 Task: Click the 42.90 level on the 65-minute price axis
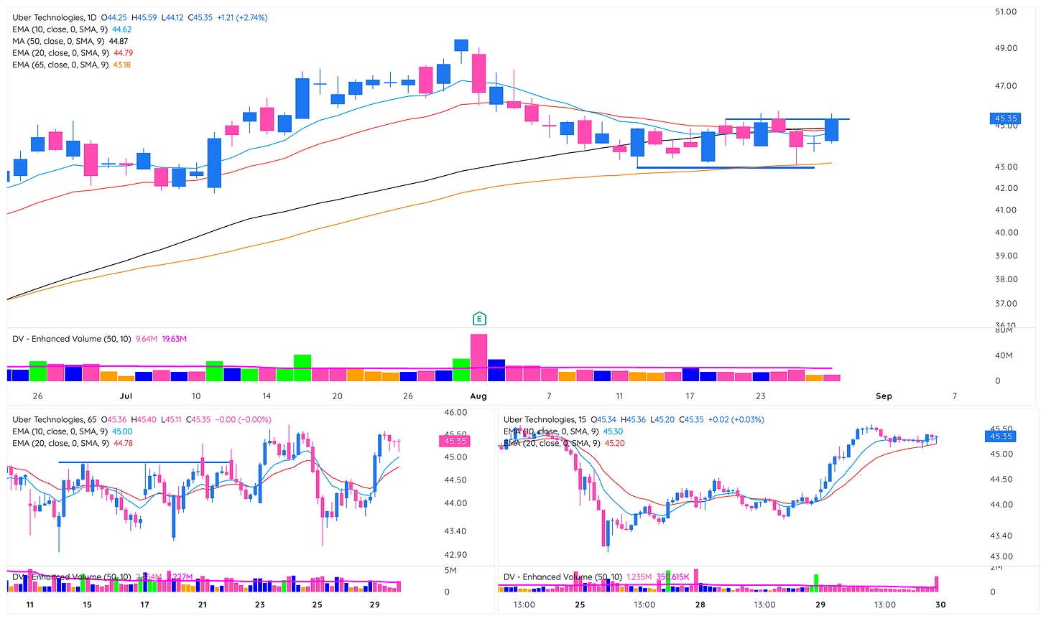click(456, 556)
